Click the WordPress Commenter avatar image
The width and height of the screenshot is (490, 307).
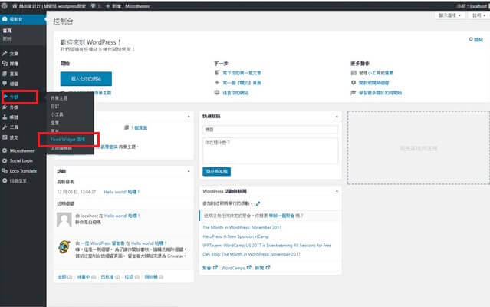pos(64,247)
